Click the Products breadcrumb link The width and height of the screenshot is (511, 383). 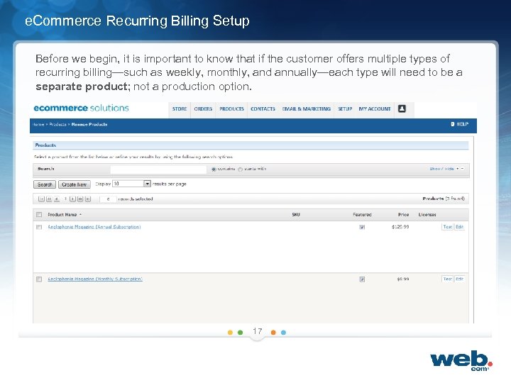coord(57,124)
